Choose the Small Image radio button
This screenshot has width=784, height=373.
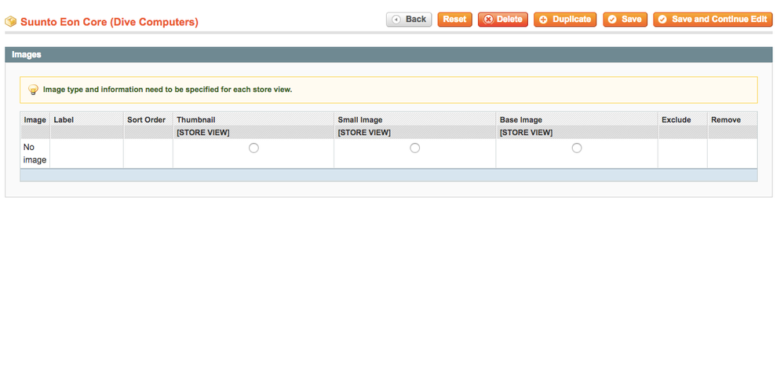[414, 148]
